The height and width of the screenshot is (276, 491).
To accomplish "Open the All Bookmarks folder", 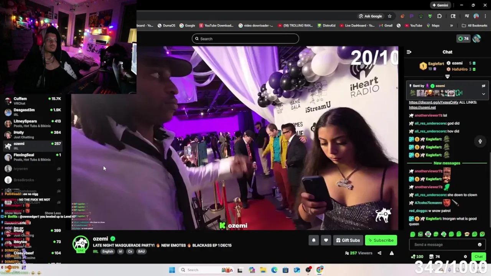I will point(475,26).
